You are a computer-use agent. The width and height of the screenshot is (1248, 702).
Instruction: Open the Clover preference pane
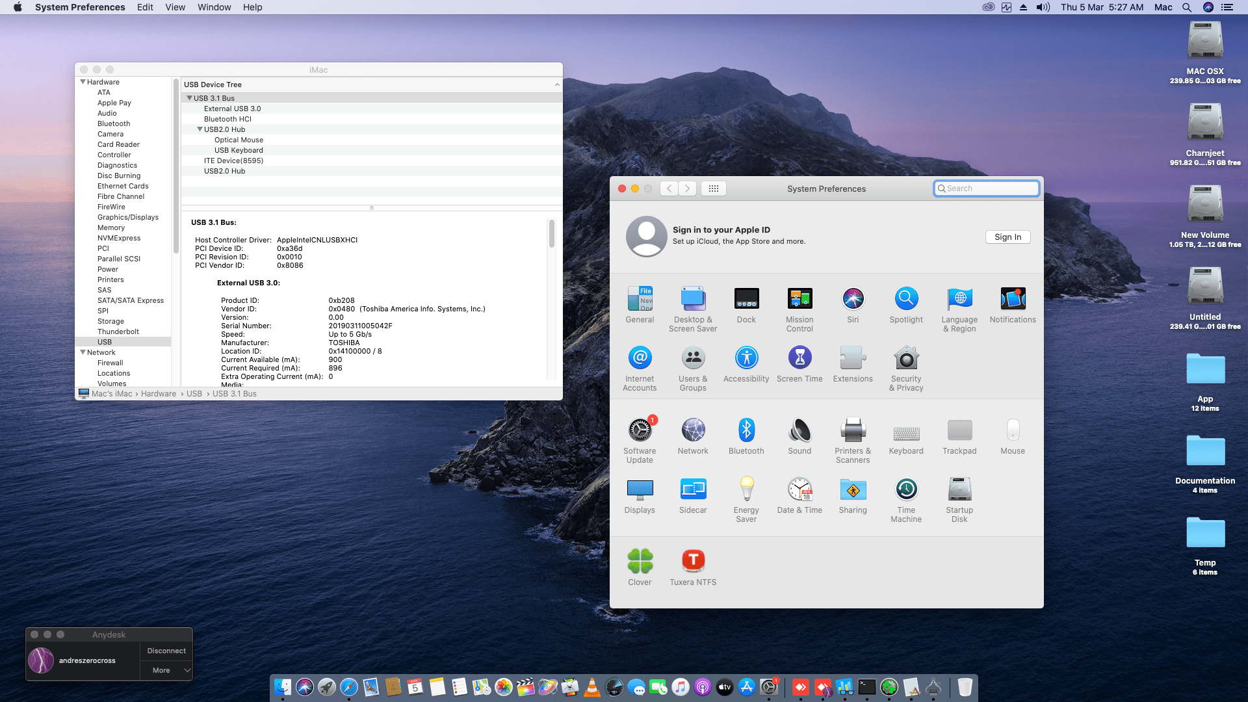[640, 562]
